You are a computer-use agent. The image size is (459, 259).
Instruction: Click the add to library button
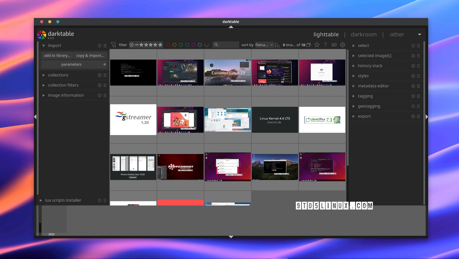click(57, 56)
